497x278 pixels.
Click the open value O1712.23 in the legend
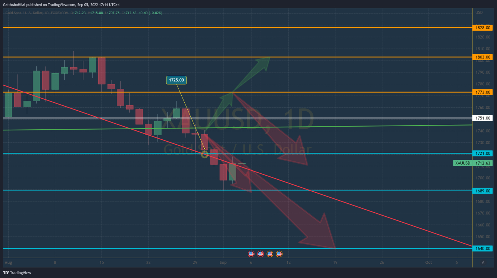78,13
